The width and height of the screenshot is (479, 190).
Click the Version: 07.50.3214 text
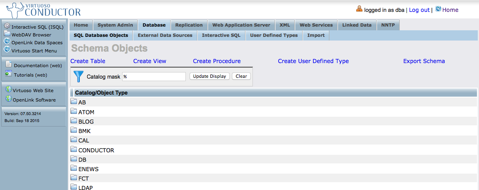pyautogui.click(x=23, y=114)
